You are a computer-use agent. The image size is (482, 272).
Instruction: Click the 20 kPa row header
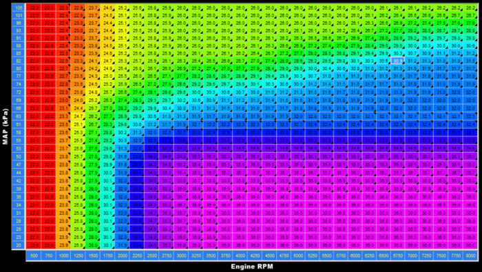19,245
